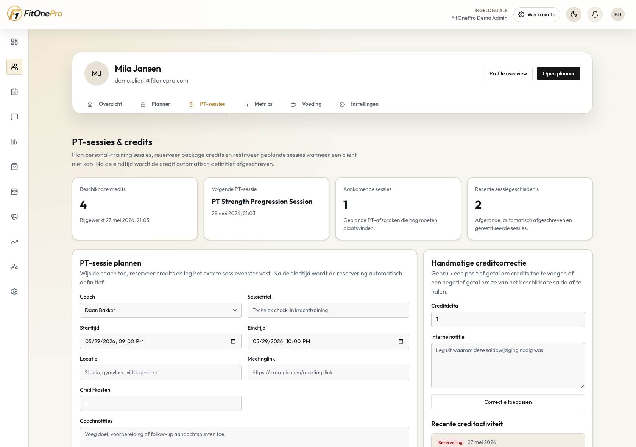Click the Open planner button
Screen dimensions: 636x447
559,73
